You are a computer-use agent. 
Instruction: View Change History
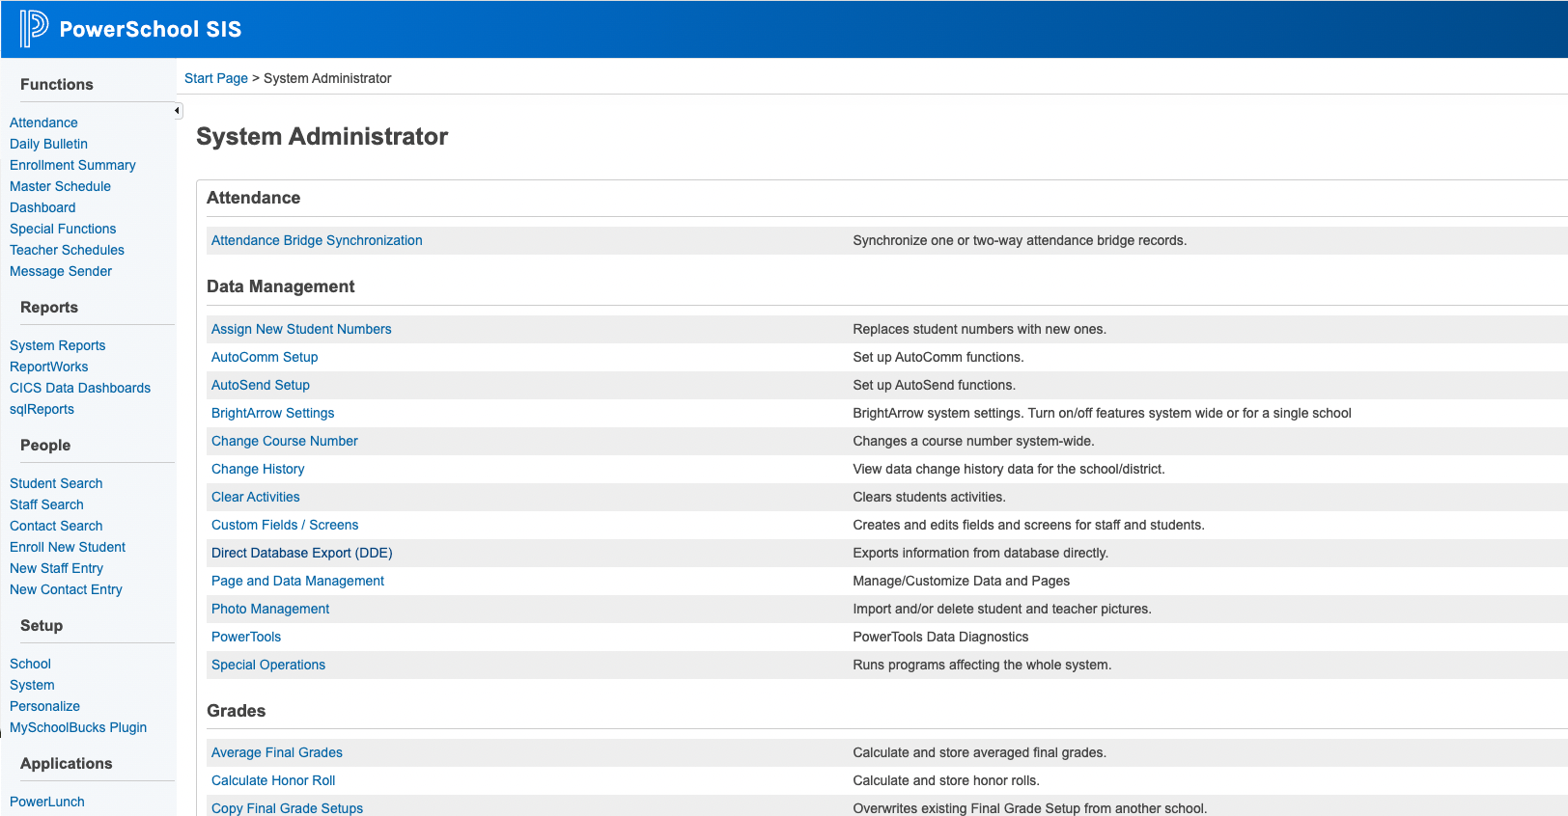pos(258,469)
